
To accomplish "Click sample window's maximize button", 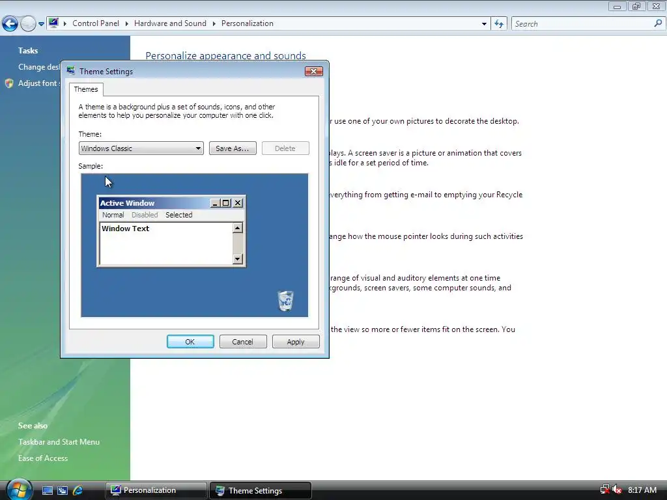I will pos(226,203).
